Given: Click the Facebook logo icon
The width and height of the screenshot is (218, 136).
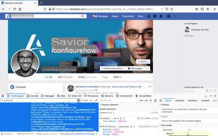Looking at the screenshot, I should coord(8,16).
